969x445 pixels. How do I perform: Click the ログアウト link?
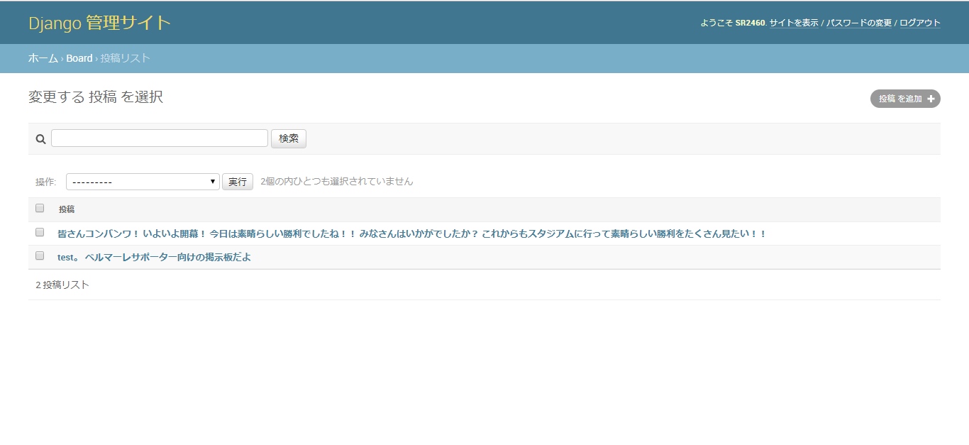pyautogui.click(x=919, y=22)
